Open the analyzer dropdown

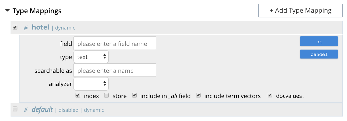pos(91,84)
